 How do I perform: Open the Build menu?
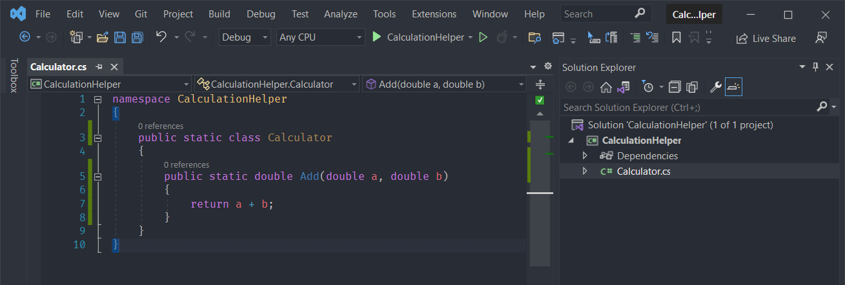click(x=219, y=14)
